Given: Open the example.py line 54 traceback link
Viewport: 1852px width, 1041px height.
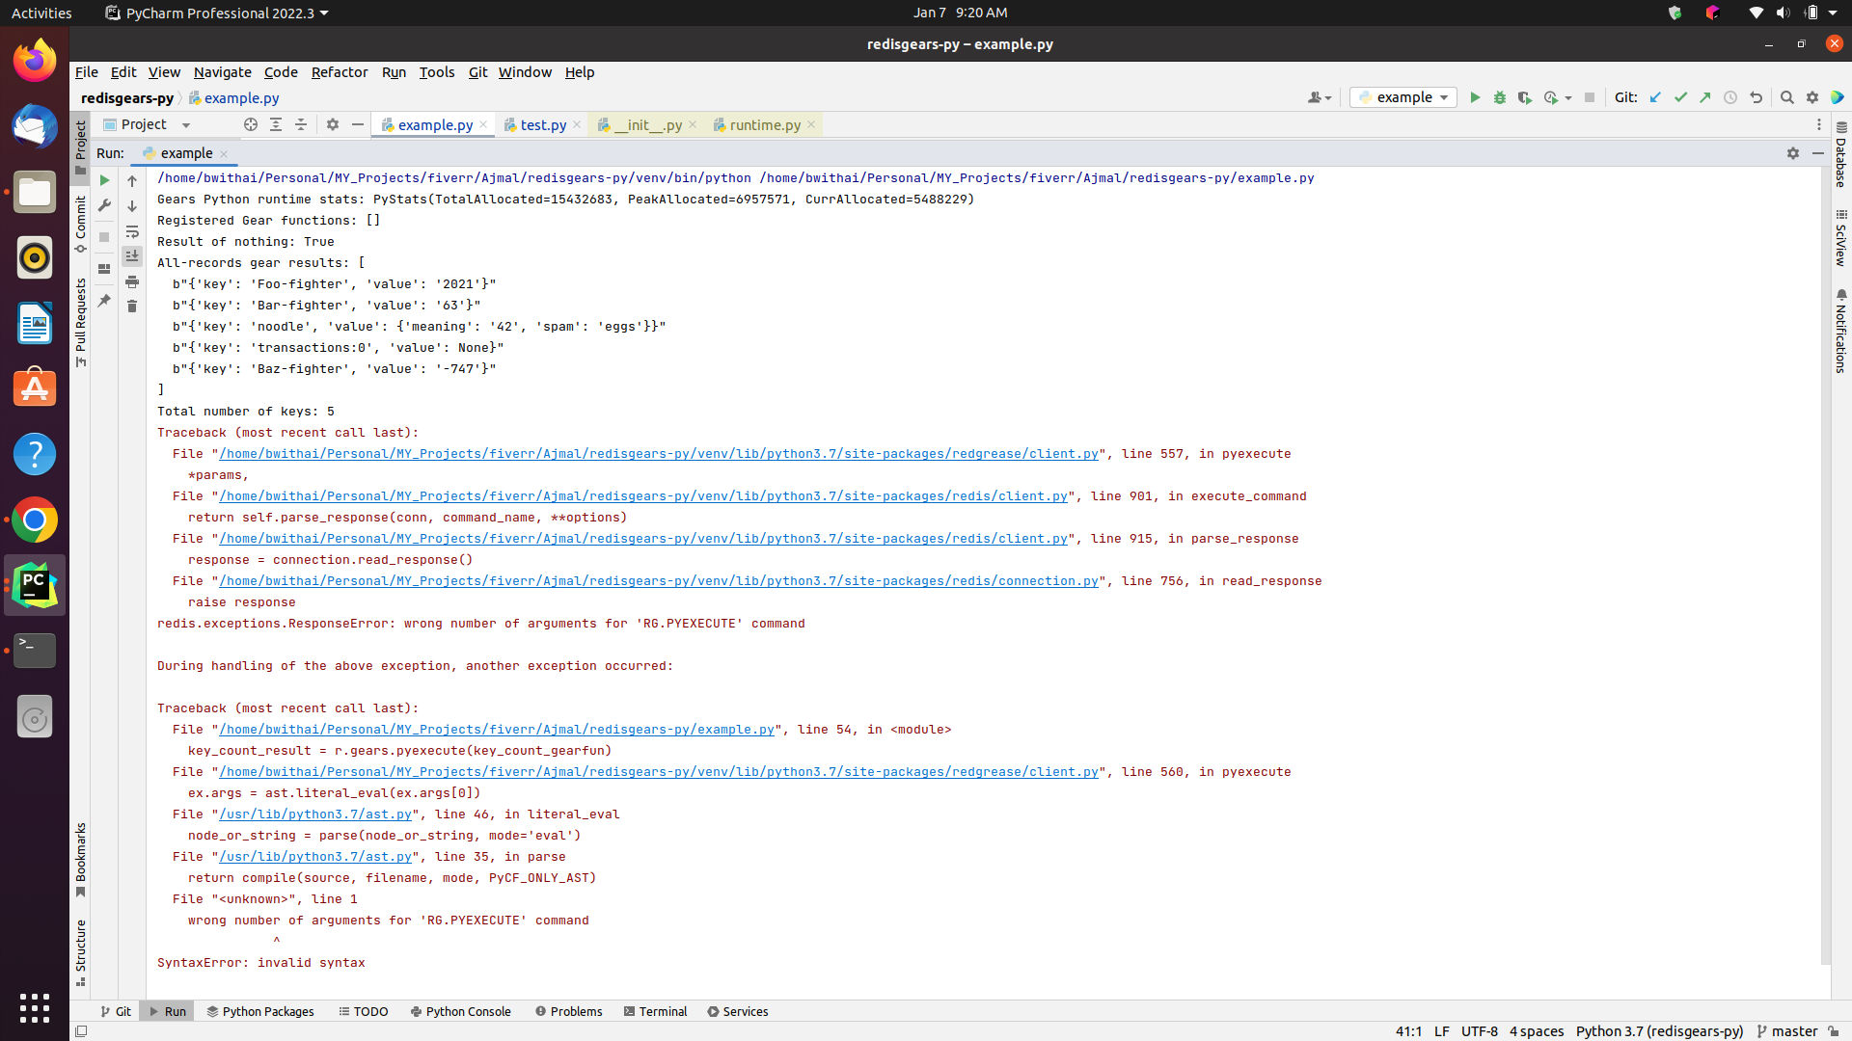Looking at the screenshot, I should tap(497, 730).
